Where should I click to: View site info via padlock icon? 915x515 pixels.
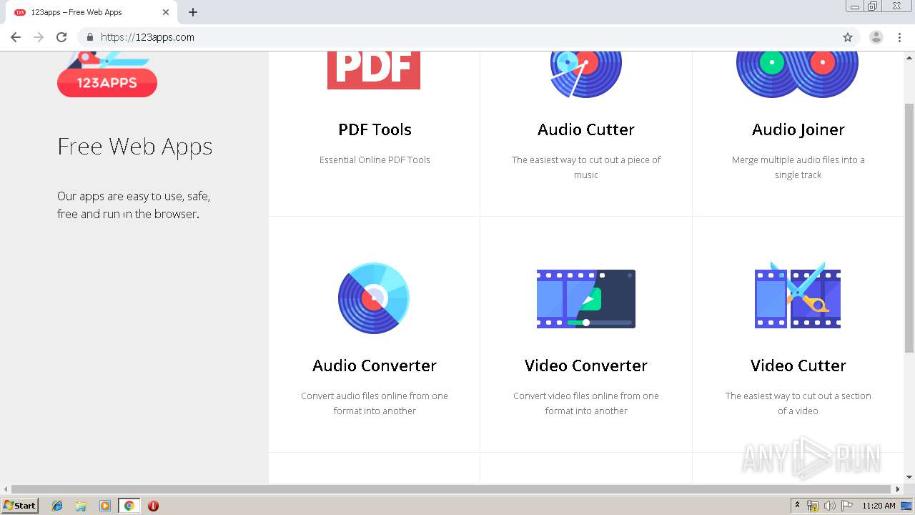click(90, 37)
